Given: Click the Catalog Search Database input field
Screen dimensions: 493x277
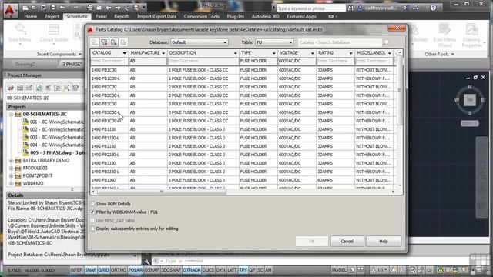Looking at the screenshot, I should (x=340, y=42).
